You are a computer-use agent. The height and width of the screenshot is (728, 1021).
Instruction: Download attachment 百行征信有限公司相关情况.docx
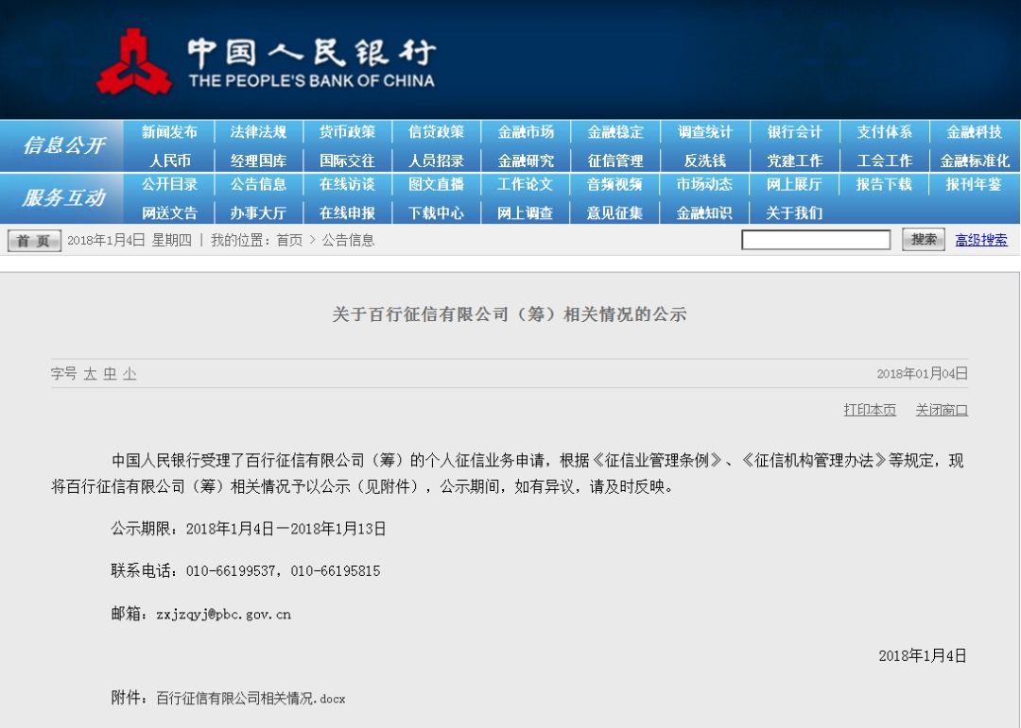coord(251,699)
